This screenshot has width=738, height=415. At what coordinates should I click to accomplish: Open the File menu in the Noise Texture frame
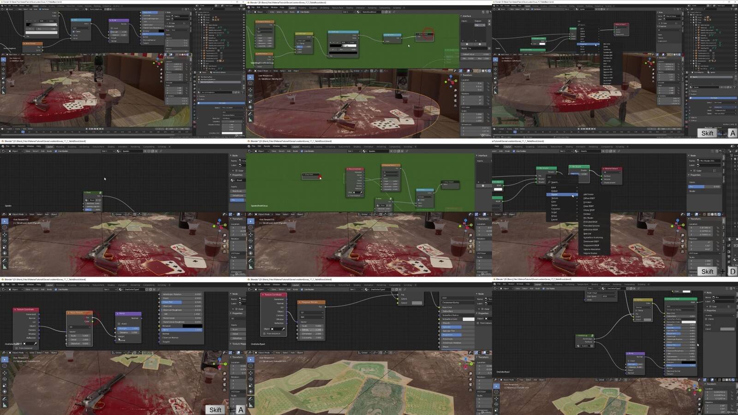click(x=7, y=284)
